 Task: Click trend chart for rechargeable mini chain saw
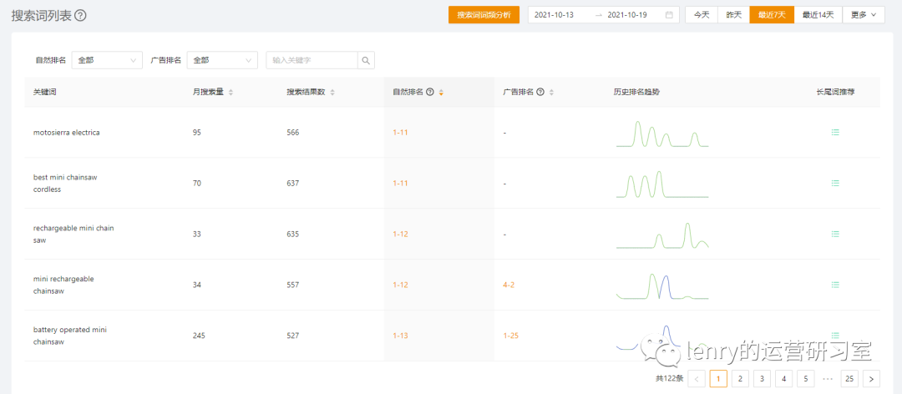pyautogui.click(x=662, y=235)
